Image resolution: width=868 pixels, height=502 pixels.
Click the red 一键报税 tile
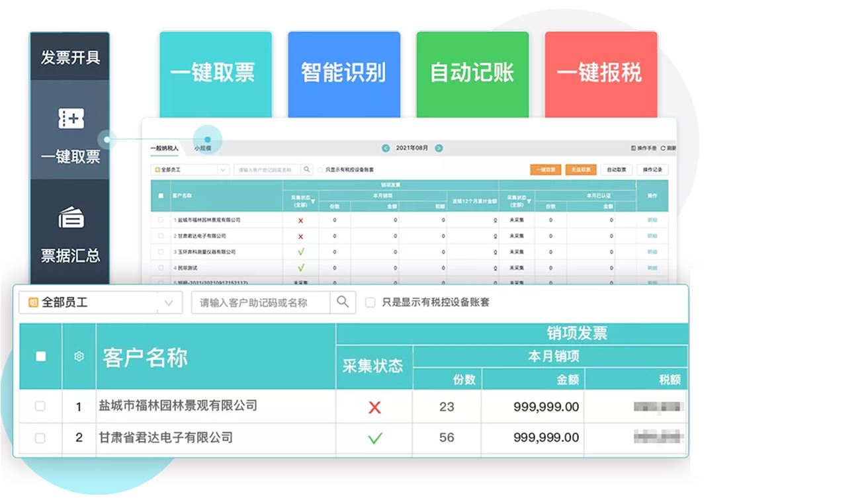601,74
